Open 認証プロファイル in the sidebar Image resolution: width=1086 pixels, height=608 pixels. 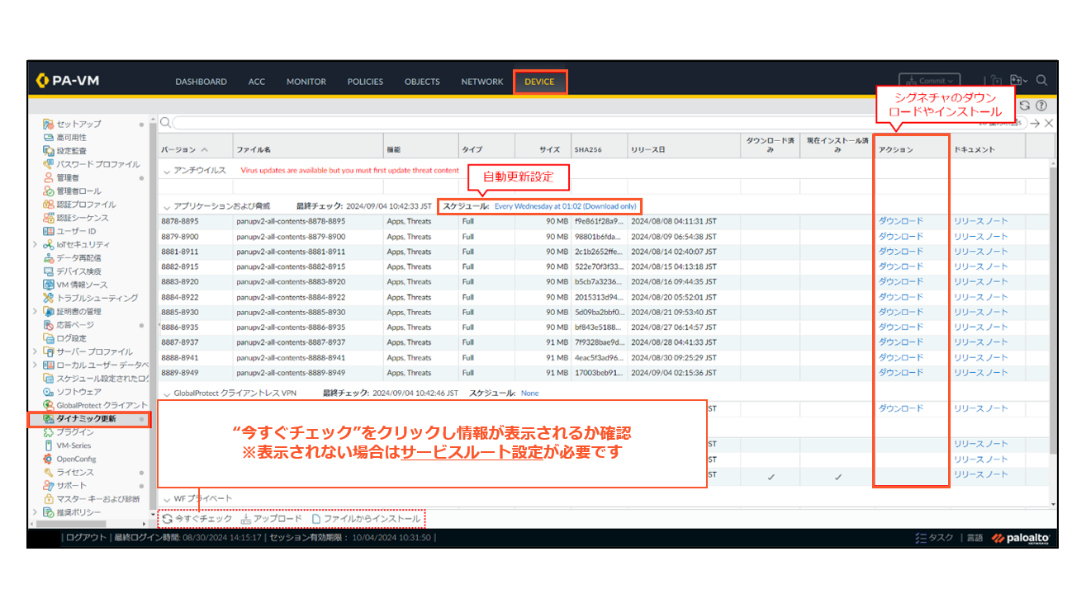(85, 204)
